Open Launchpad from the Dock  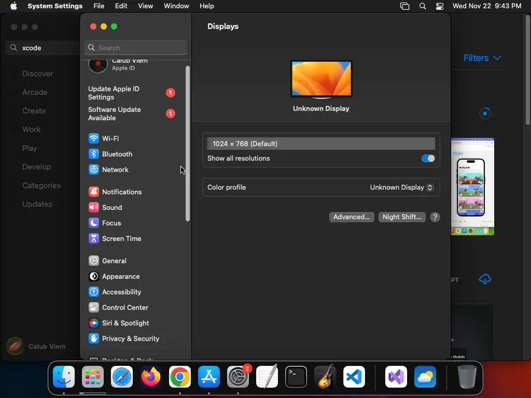click(x=93, y=377)
